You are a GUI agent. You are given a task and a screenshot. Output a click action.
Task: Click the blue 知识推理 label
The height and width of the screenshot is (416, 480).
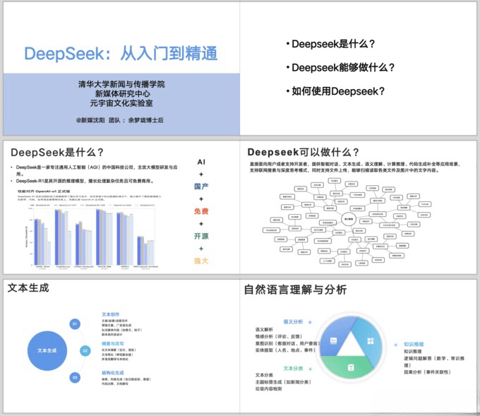pos(414,345)
